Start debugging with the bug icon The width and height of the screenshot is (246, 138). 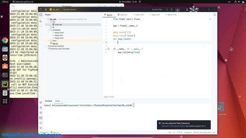pos(171,10)
